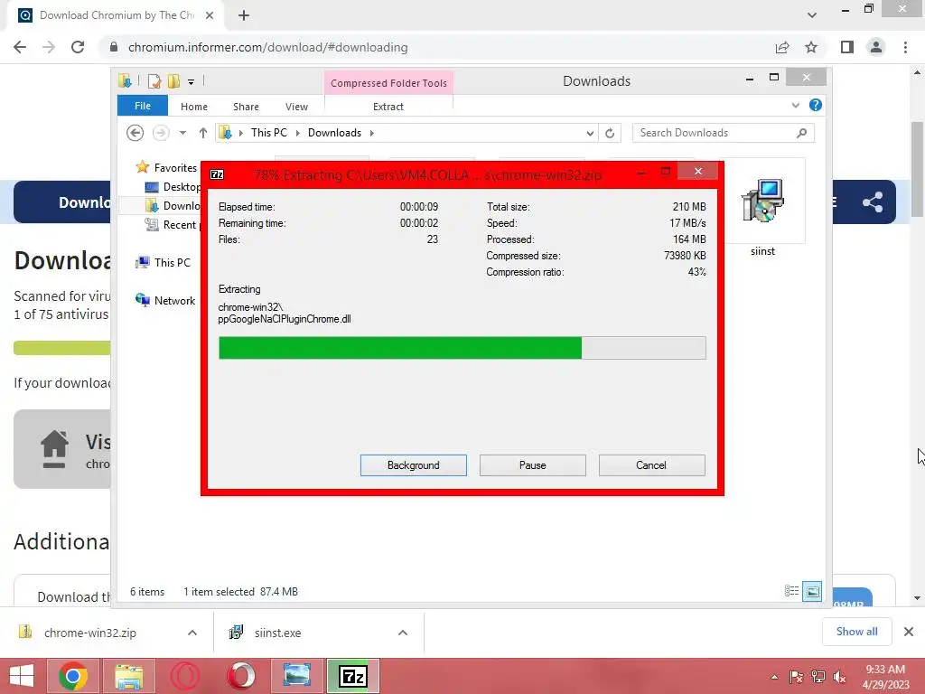The width and height of the screenshot is (925, 694).
Task: Open Chrome three-dot menu
Action: [x=905, y=47]
